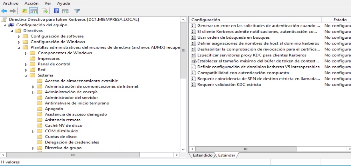Switch to the Extendido tab
This screenshot has height=166, width=351.
pos(202,155)
